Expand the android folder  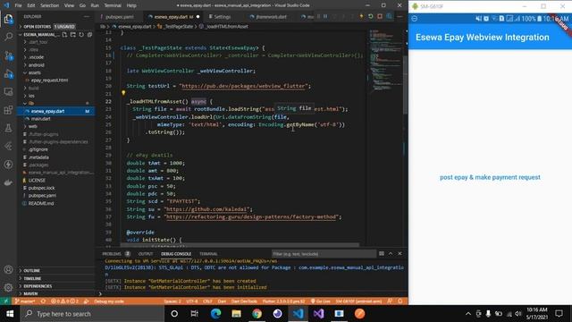(36, 65)
